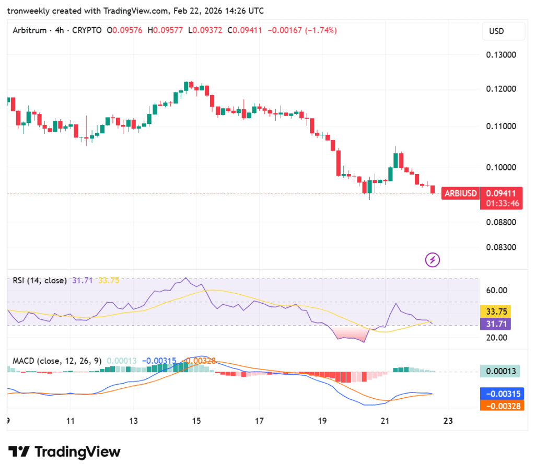Image resolution: width=535 pixels, height=473 pixels.
Task: Click the open value O0.09576
Action: (x=124, y=30)
